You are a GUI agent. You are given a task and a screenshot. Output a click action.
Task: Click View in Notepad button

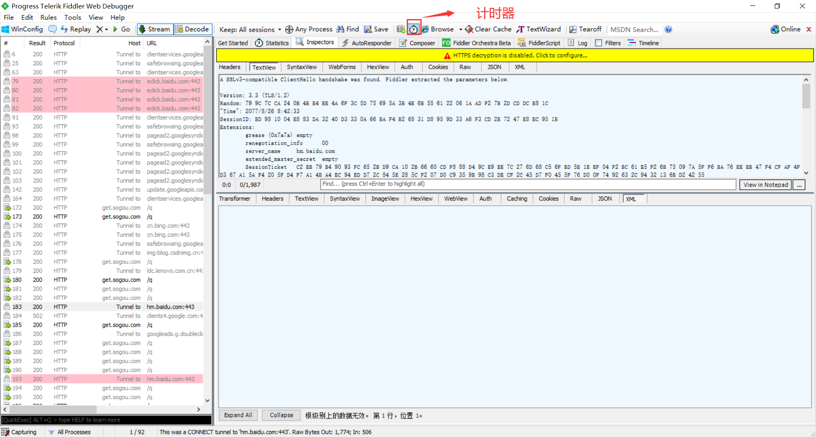pyautogui.click(x=765, y=185)
